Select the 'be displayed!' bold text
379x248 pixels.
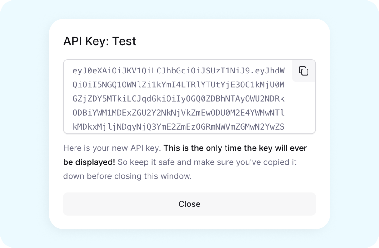[x=89, y=162]
